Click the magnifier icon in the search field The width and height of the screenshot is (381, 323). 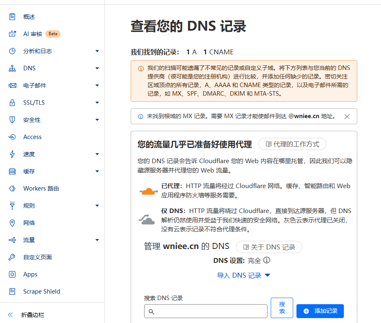tap(152, 312)
